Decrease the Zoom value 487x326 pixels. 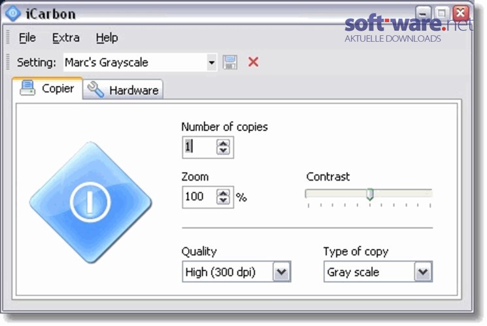coord(223,201)
